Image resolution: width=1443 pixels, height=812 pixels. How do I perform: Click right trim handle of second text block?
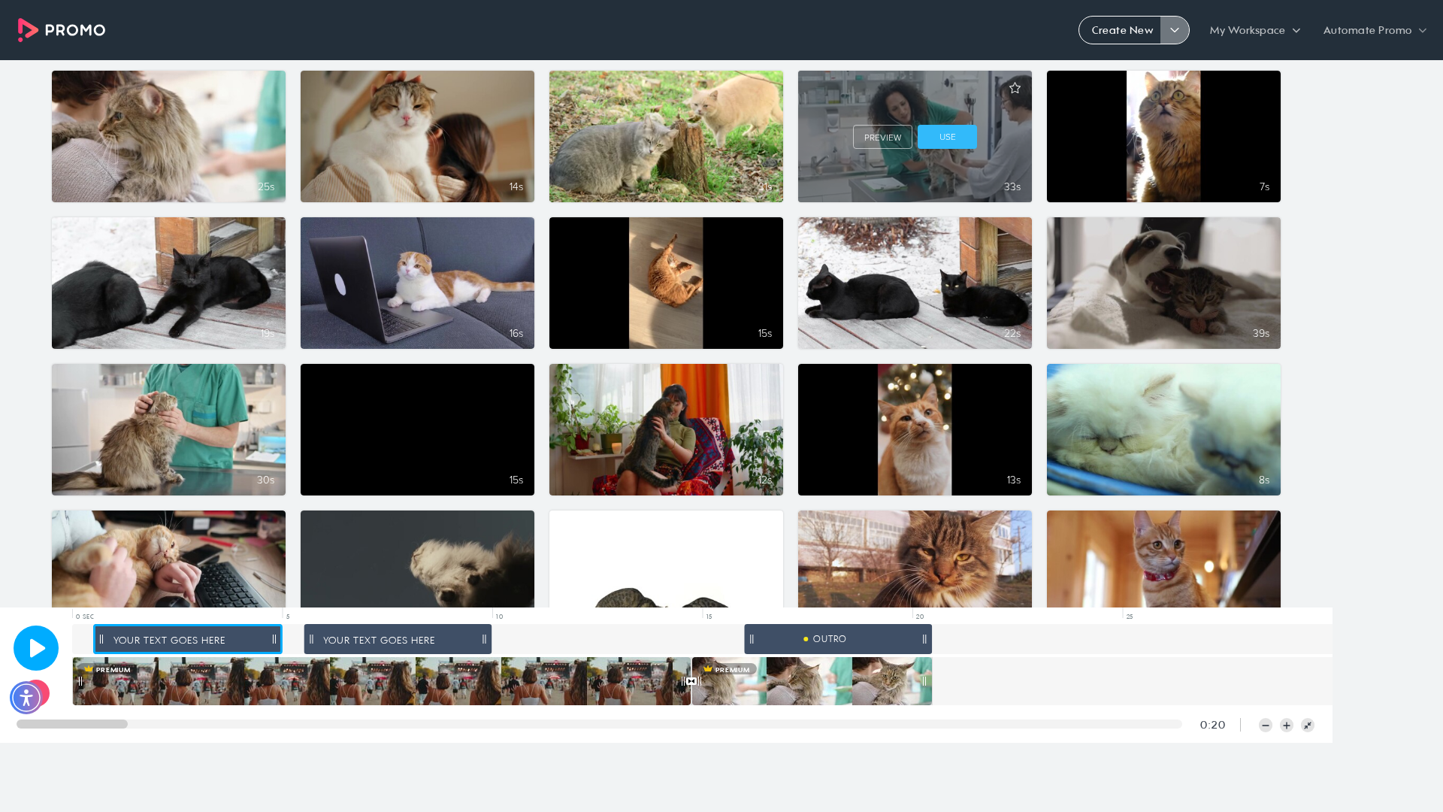pos(484,639)
